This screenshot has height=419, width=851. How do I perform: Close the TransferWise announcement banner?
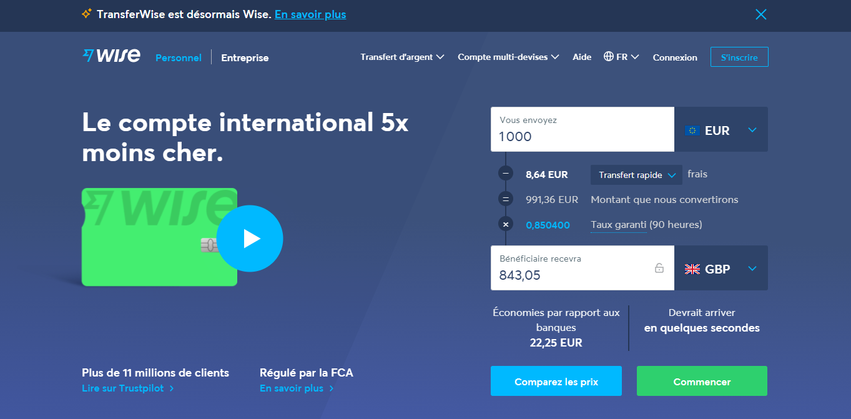760,14
